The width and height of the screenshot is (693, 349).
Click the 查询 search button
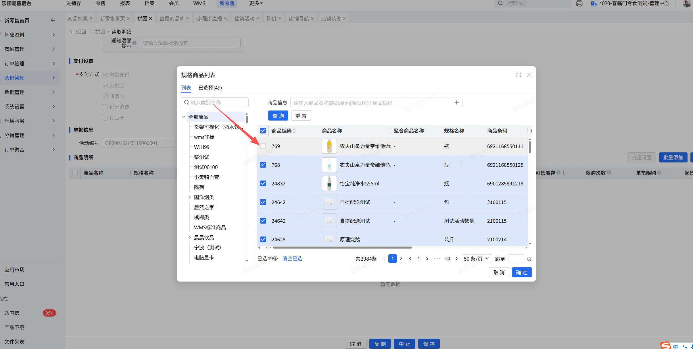point(278,116)
